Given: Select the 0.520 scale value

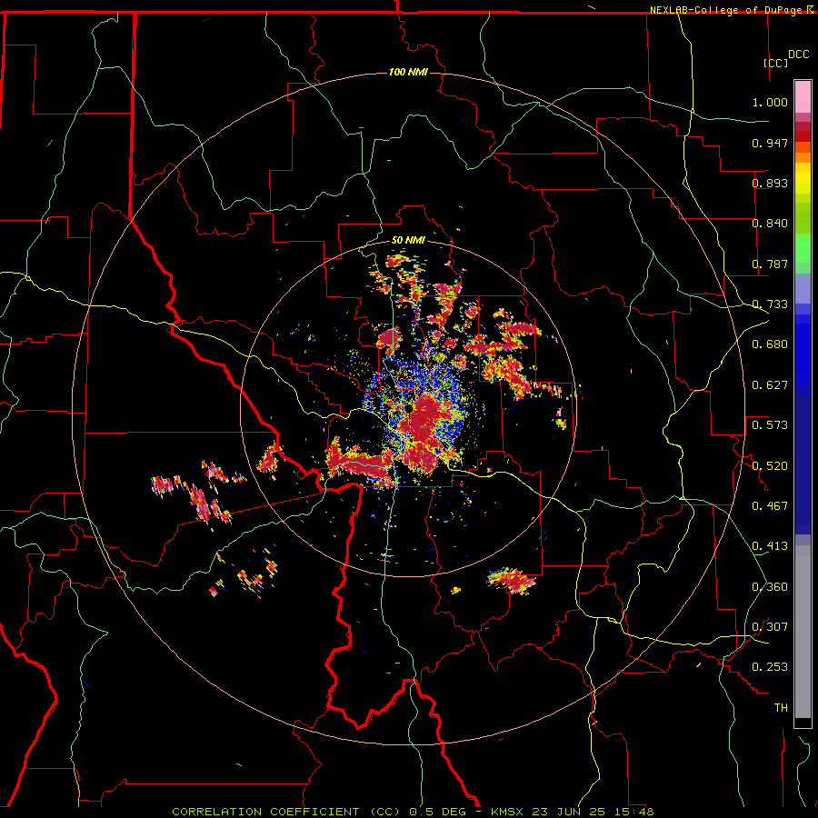Looking at the screenshot, I should tap(770, 466).
